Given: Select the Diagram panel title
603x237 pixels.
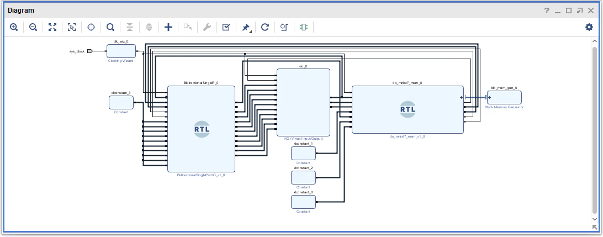Looking at the screenshot, I should (x=21, y=10).
